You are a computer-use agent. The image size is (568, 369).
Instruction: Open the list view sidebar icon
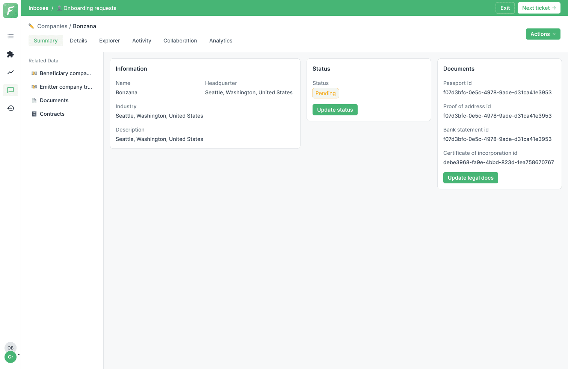click(11, 36)
